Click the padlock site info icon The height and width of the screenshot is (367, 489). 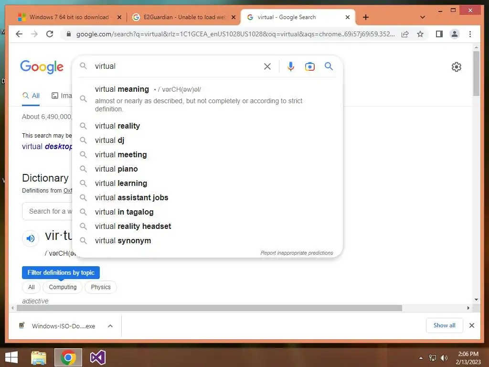pos(69,34)
